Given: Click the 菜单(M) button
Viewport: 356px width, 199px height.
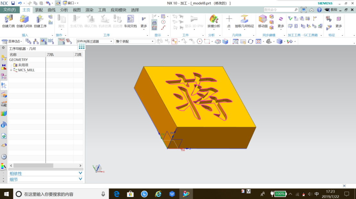Looking at the screenshot, I should pyautogui.click(x=12, y=41).
